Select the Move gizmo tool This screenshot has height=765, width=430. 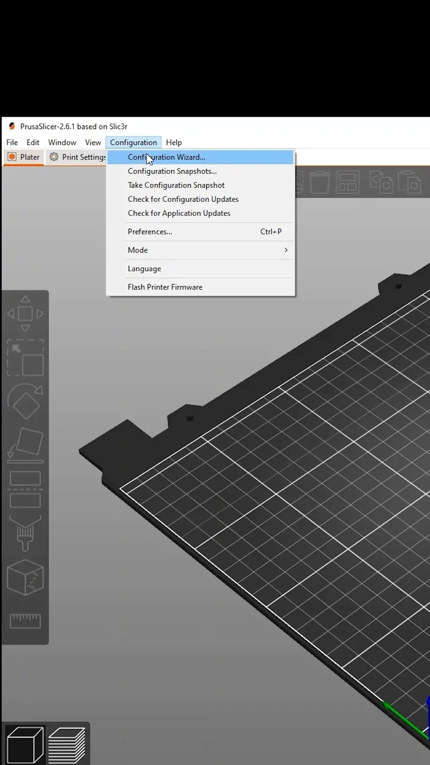coord(25,314)
